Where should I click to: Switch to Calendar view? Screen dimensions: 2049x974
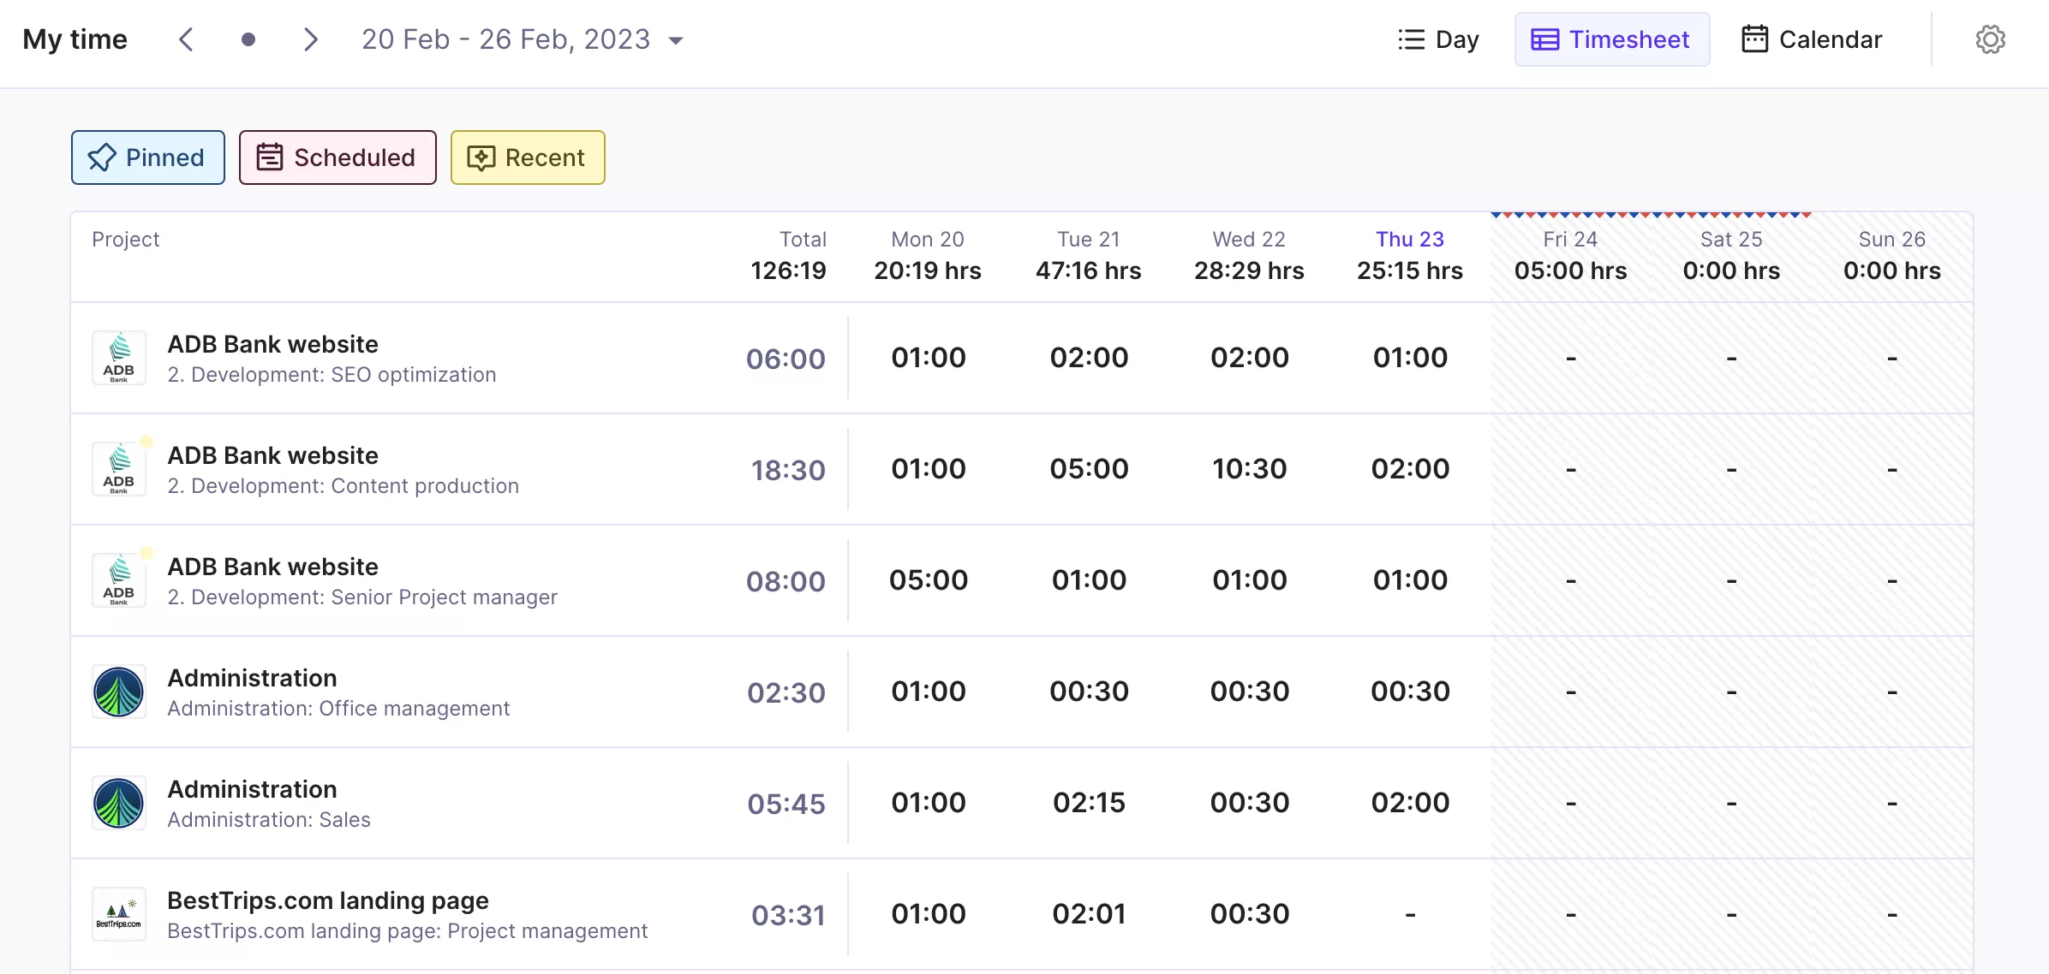point(1812,39)
